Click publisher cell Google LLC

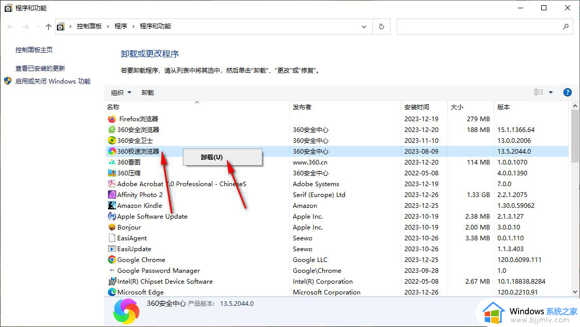click(310, 260)
